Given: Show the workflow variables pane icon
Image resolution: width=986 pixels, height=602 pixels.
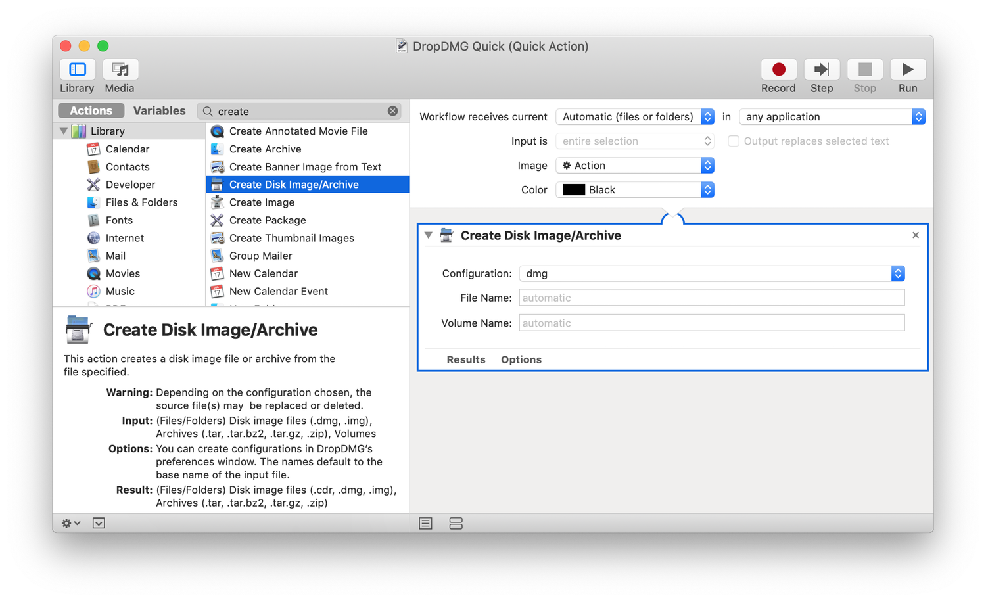Looking at the screenshot, I should point(456,523).
